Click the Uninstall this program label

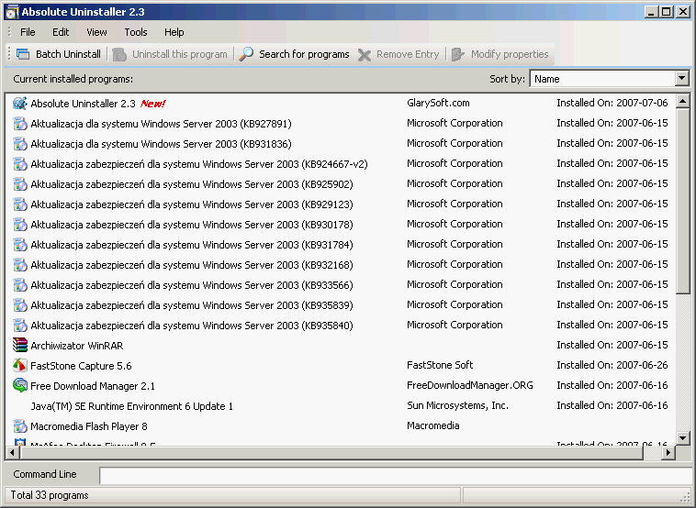pos(180,54)
